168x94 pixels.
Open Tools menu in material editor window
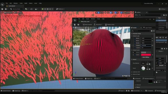click(x=98, y=19)
